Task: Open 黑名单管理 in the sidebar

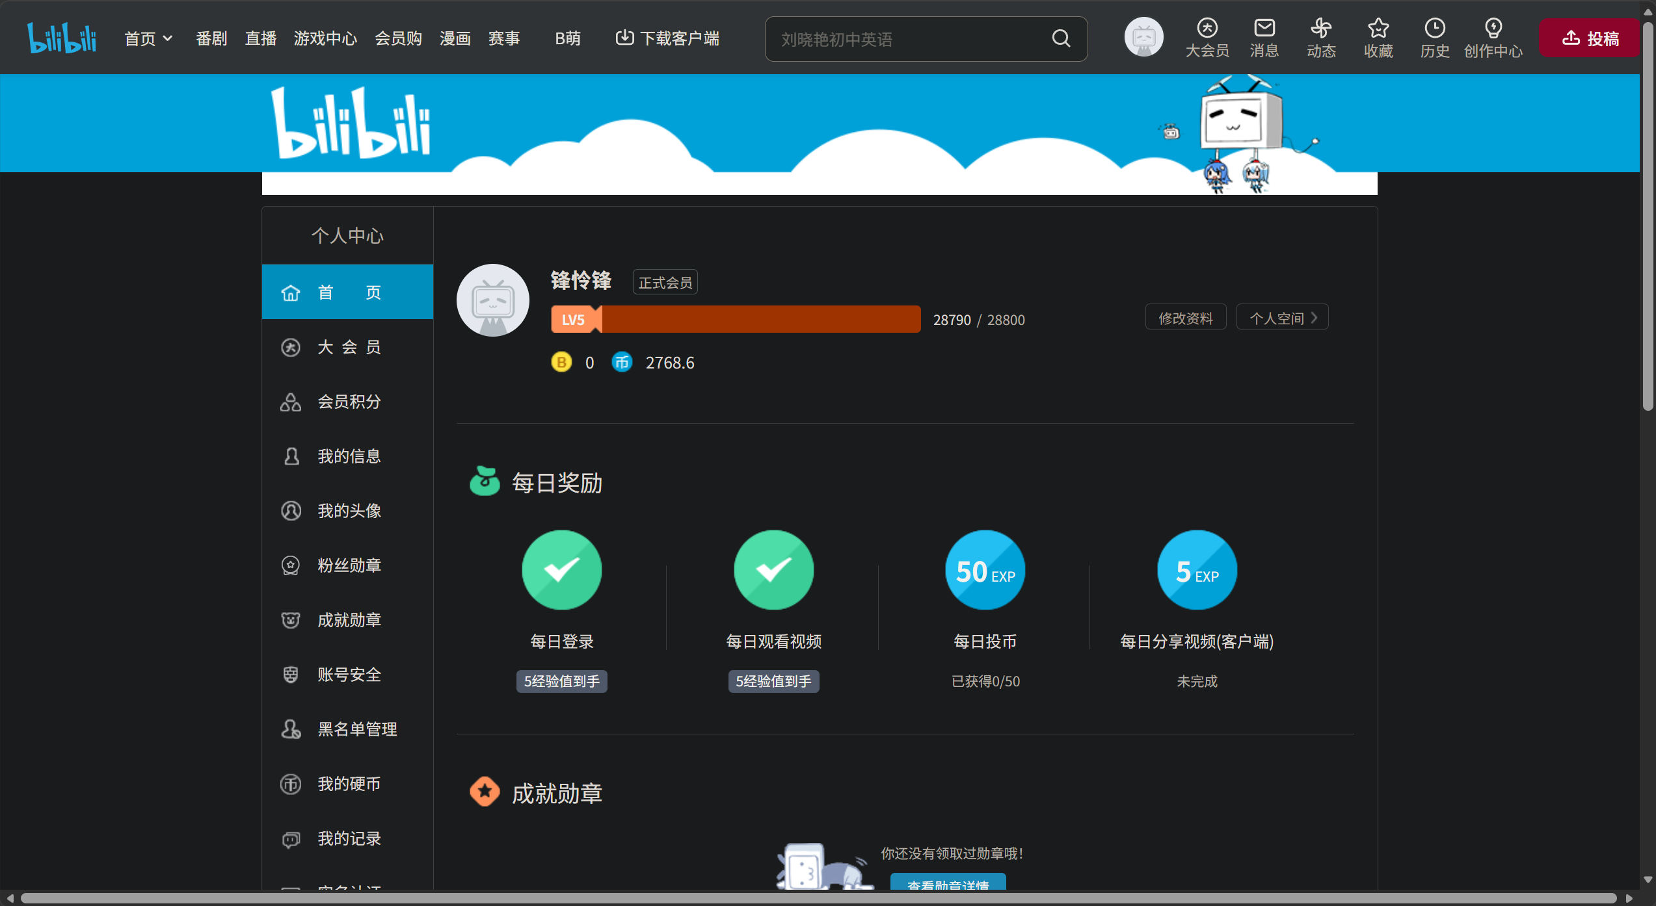Action: click(347, 729)
